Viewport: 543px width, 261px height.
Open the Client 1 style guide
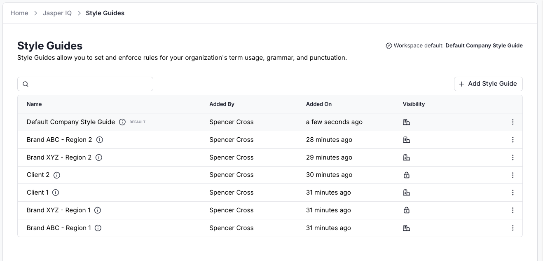coord(37,193)
